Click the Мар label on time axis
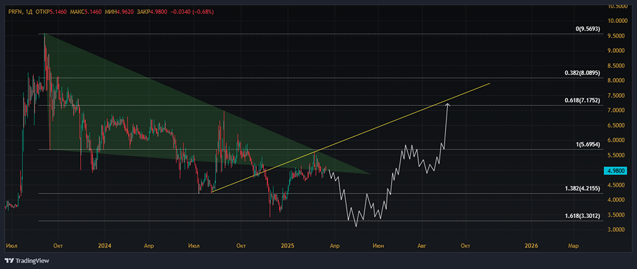This screenshot has width=637, height=269. click(x=573, y=245)
